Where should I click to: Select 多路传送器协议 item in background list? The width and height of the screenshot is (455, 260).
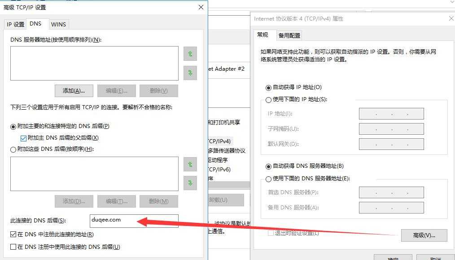point(227,150)
